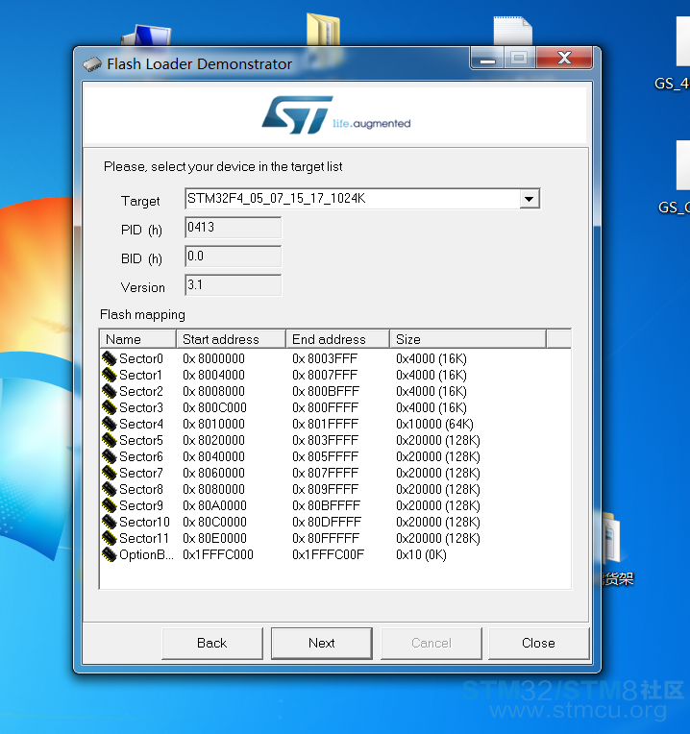The width and height of the screenshot is (690, 734).
Task: Click end address 0x 80DFFFF
Action: pyautogui.click(x=327, y=523)
